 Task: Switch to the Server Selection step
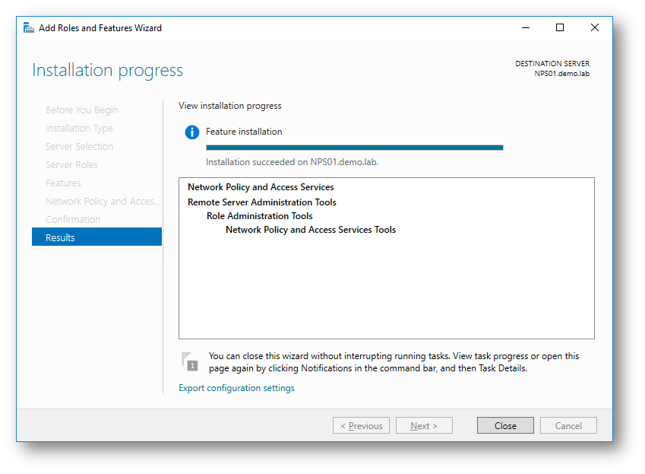tap(79, 146)
